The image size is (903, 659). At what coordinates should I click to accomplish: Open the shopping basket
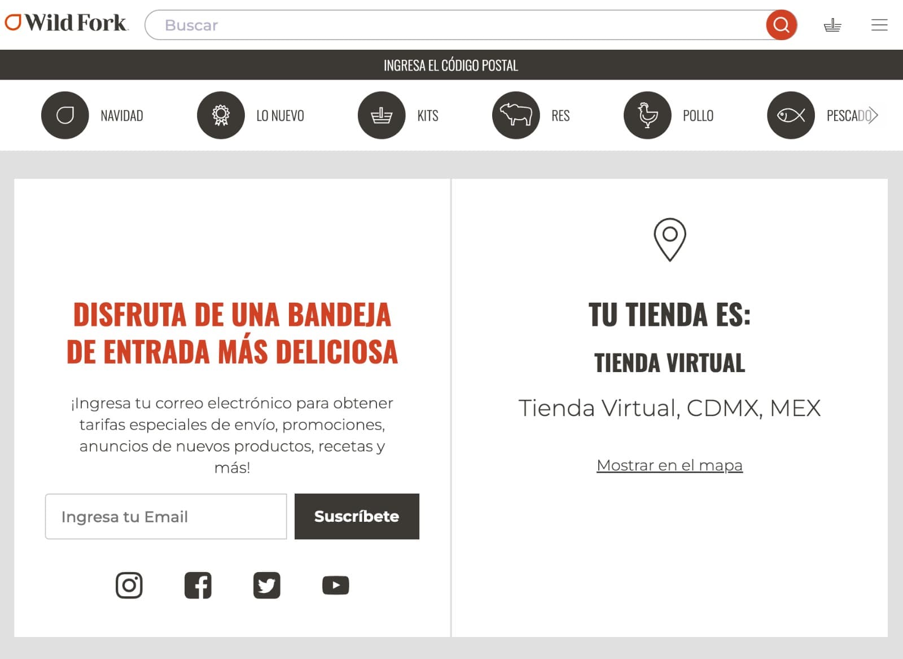[x=834, y=25]
